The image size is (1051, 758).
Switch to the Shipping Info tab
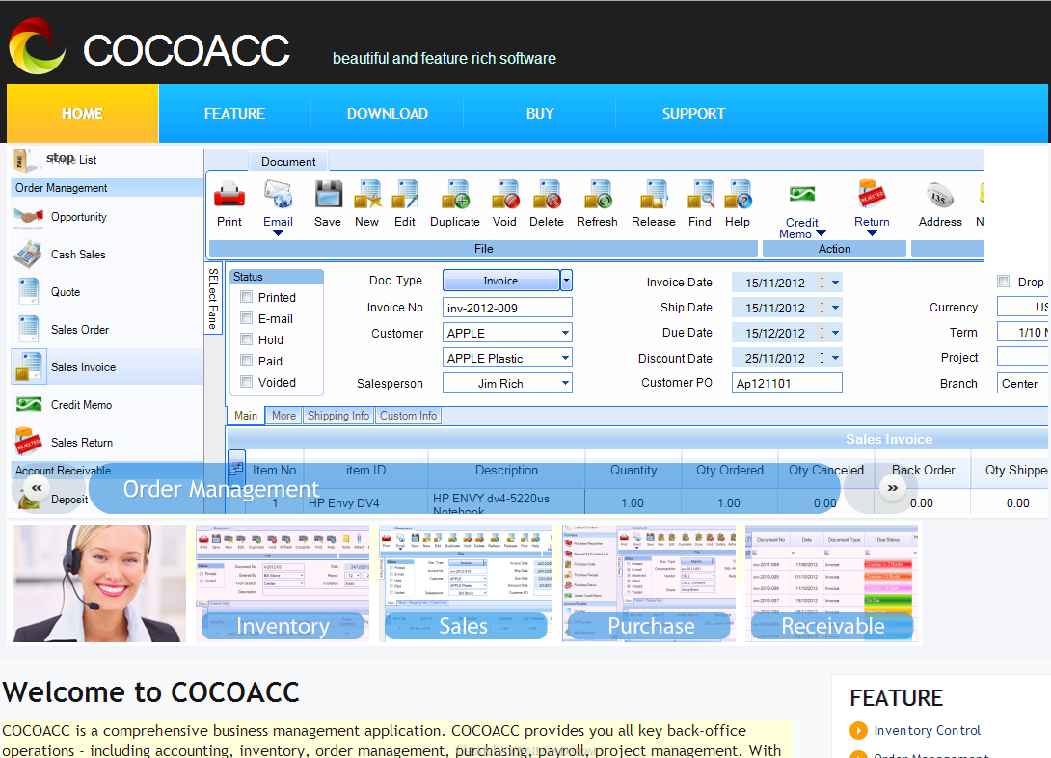point(337,416)
